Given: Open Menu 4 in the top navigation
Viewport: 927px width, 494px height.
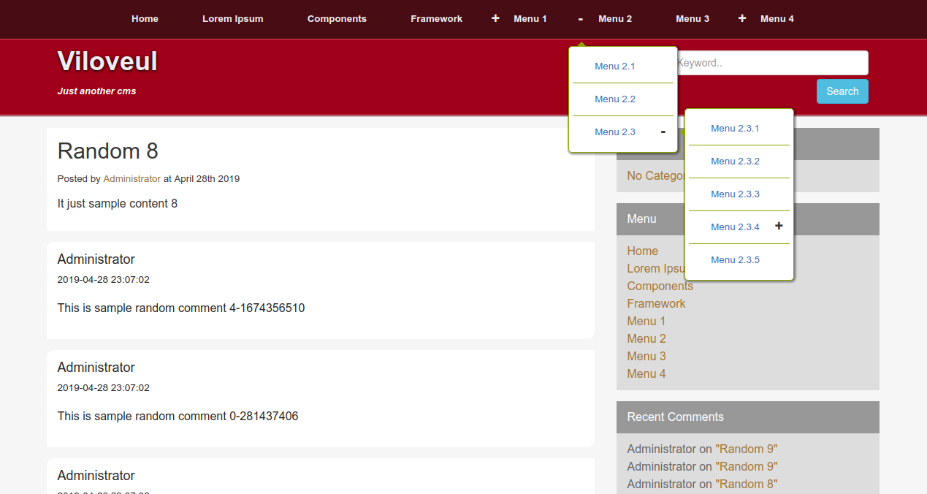Looking at the screenshot, I should 777,19.
